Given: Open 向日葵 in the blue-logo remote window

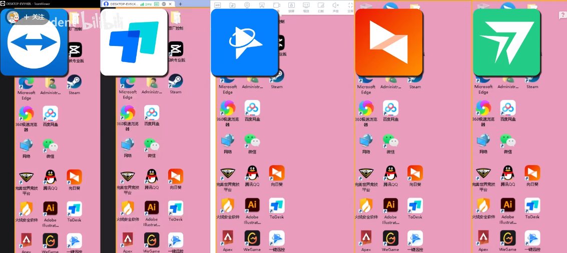Looking at the screenshot, I should tap(277, 175).
